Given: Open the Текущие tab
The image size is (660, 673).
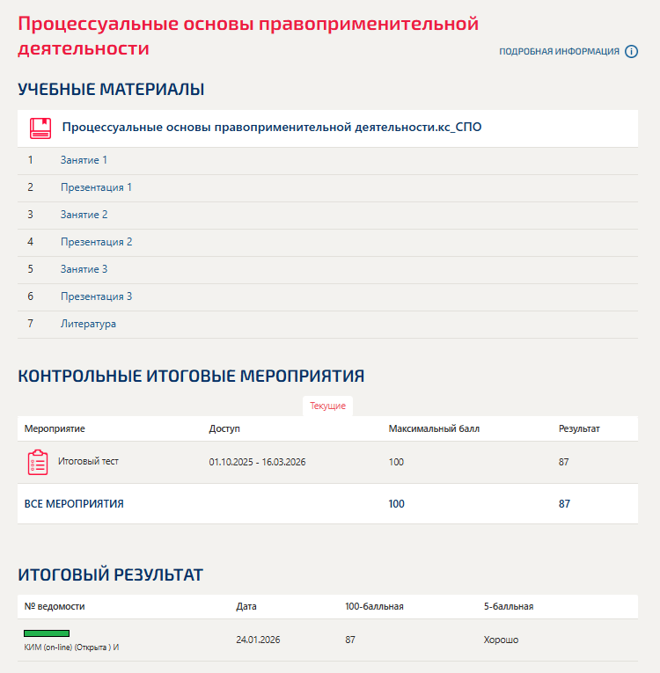Looking at the screenshot, I should coord(327,406).
